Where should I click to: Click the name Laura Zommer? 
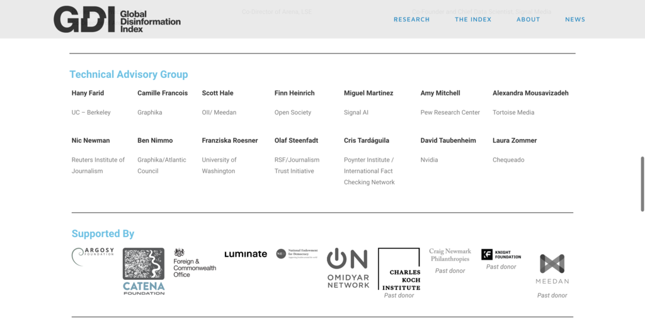tap(515, 140)
